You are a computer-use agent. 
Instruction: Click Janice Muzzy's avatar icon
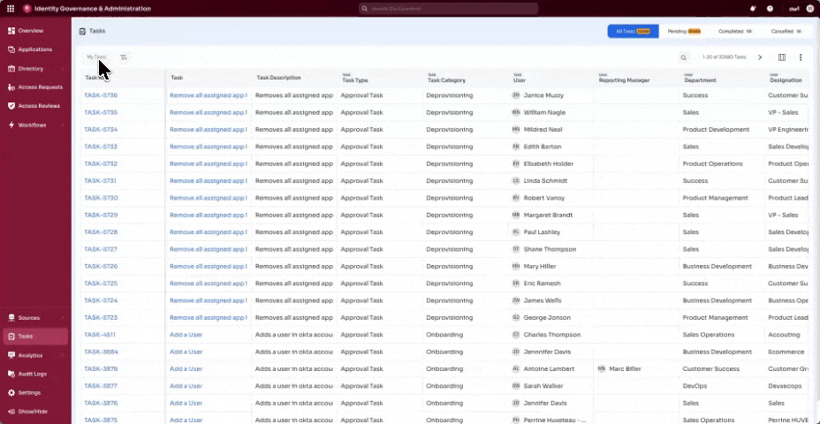click(x=516, y=95)
